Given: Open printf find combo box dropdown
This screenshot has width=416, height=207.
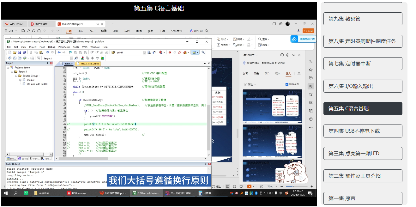Looking at the screenshot, I should tap(145, 52).
